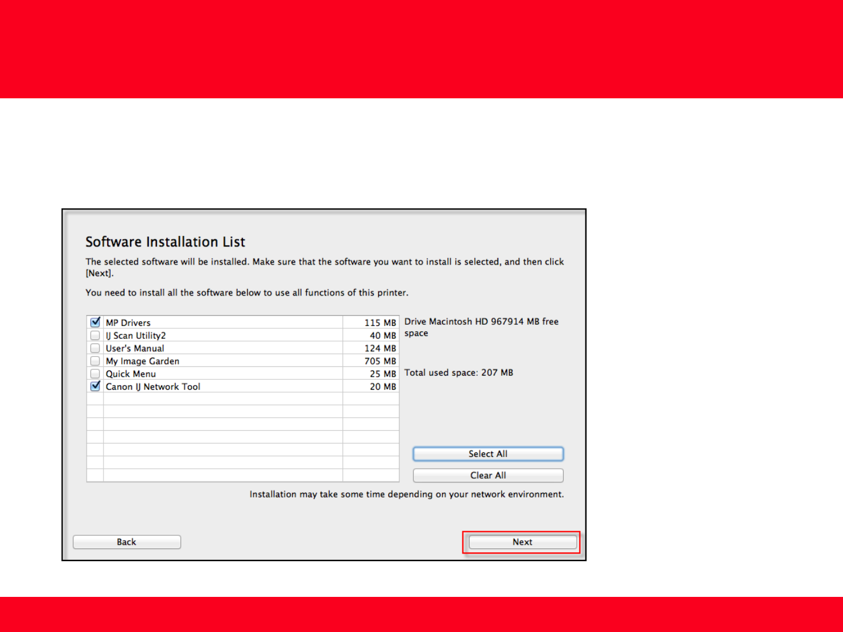The height and width of the screenshot is (632, 843).
Task: Click the Select All button
Action: (x=488, y=454)
